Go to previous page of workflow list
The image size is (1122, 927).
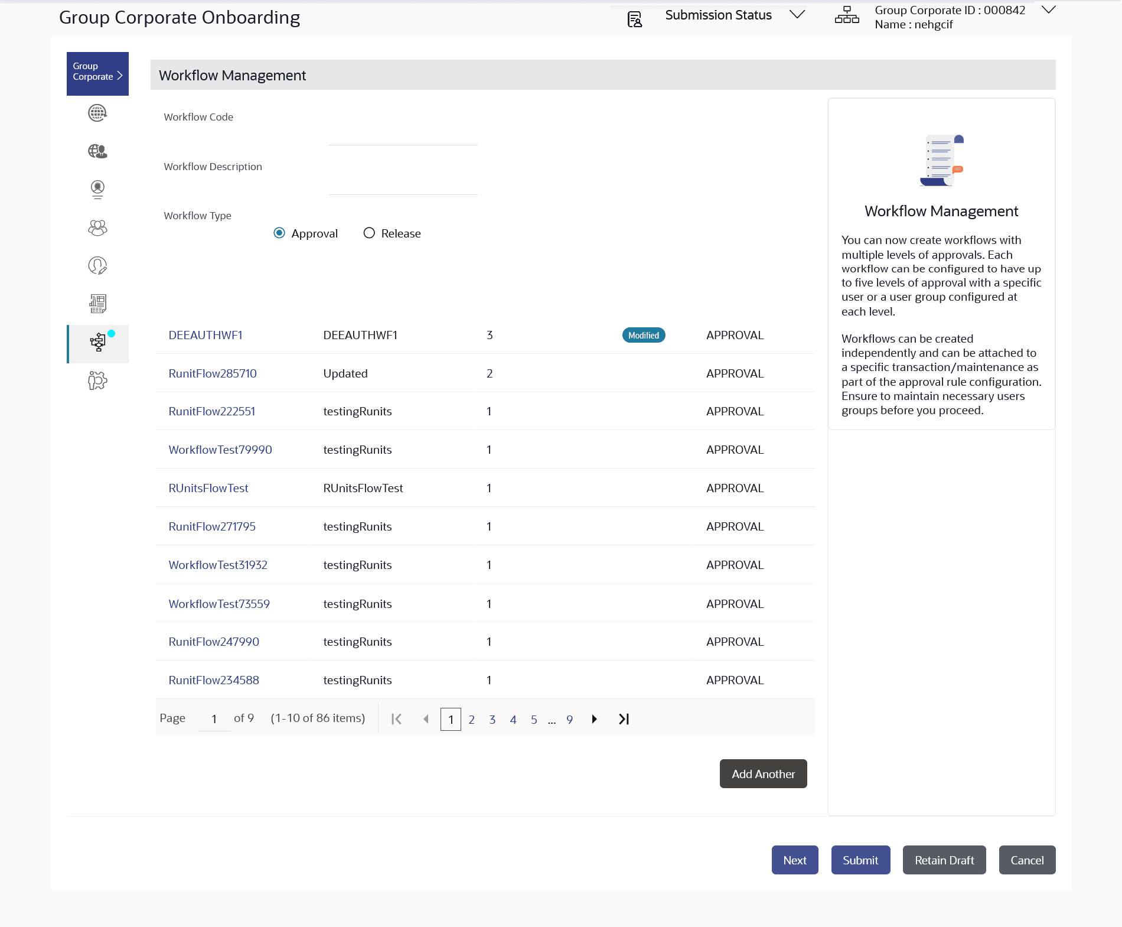pyautogui.click(x=426, y=719)
